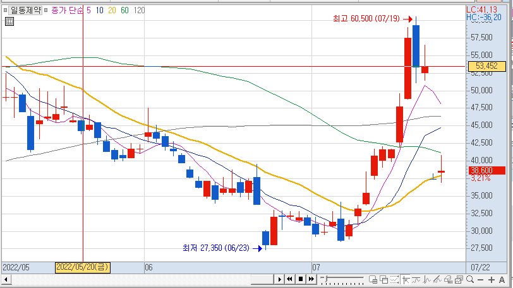The height and width of the screenshot is (288, 513).
Task: Click the 일동제약 stock name label
Action: [26, 11]
